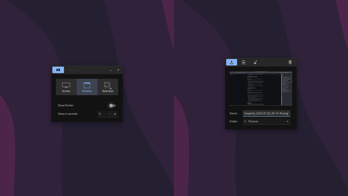This screenshot has width=348, height=196.
Task: Open the three-dot menu in Screenshot window
Action: pyautogui.click(x=71, y=70)
